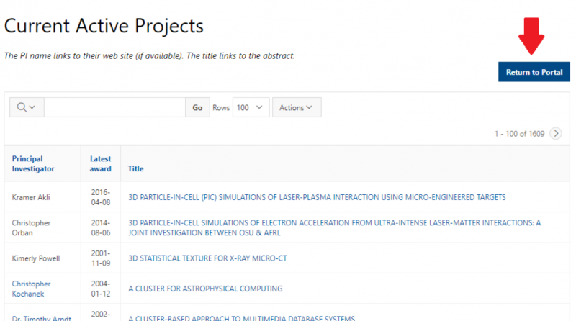This screenshot has width=576, height=321.
Task: Open Cluster-Based Approach to Multimedia Database Systems
Action: 241,318
